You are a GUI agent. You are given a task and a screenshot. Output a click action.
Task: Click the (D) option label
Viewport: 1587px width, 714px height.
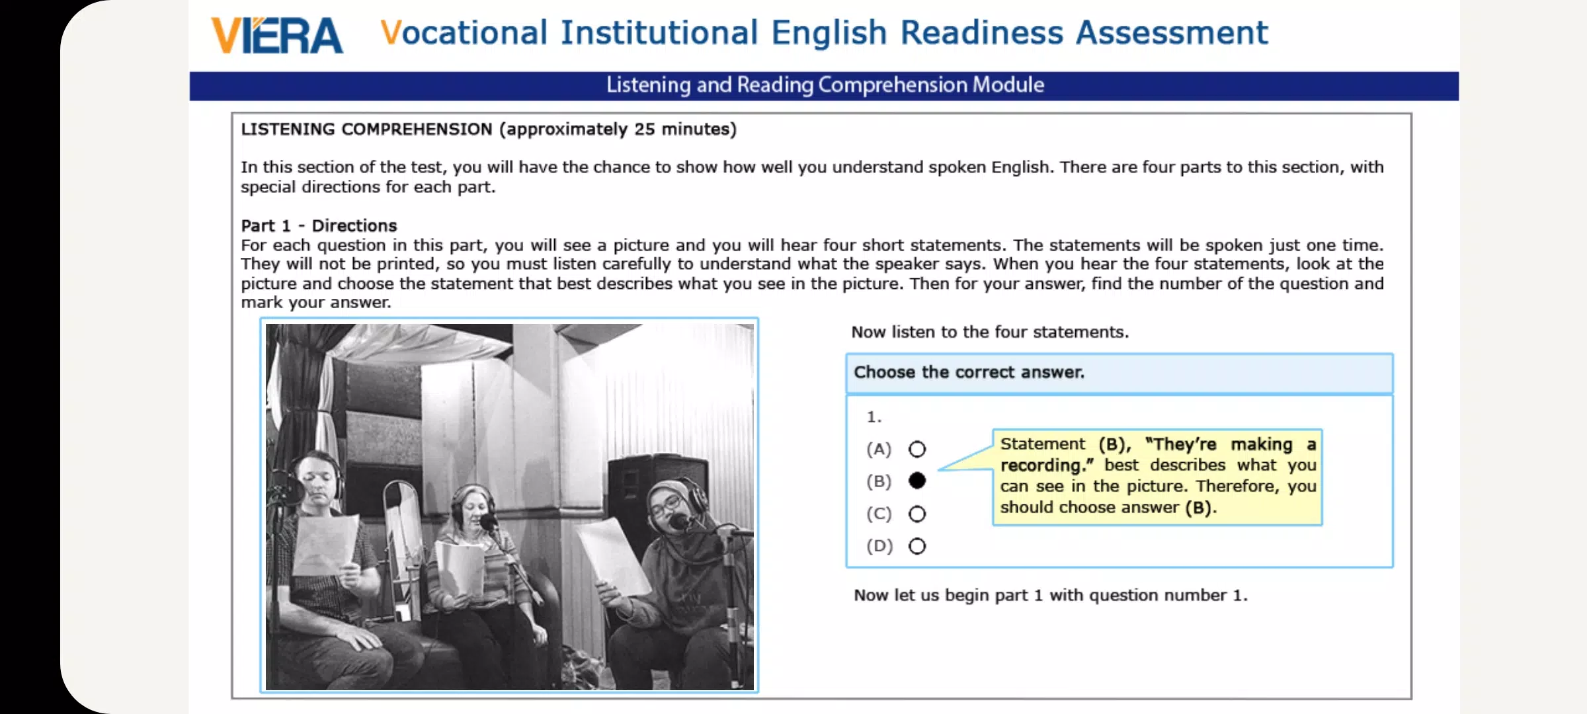(x=879, y=546)
